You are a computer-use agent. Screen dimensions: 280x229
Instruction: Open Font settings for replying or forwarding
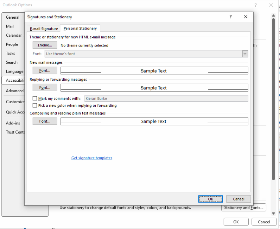[x=45, y=87]
